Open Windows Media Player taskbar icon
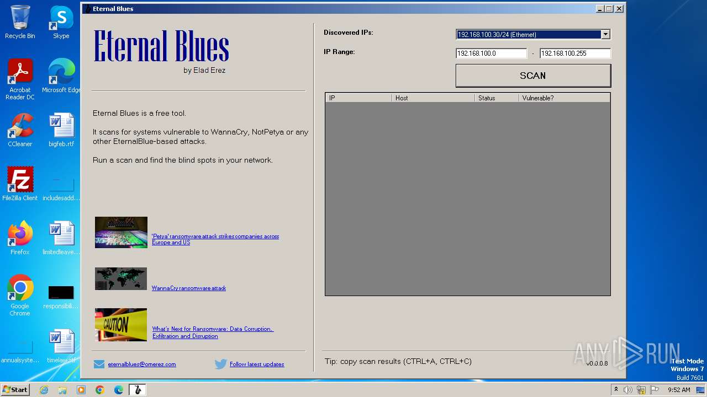707x397 pixels. [81, 390]
